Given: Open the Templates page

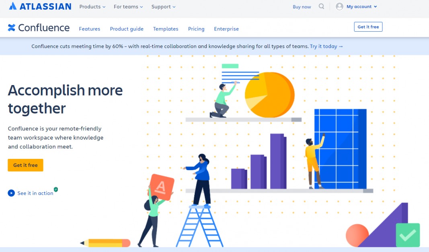Looking at the screenshot, I should coord(166,28).
